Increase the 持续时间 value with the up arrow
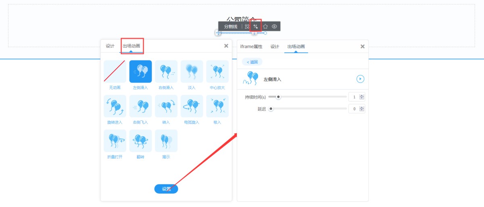Viewport: 484px width, 207px height. (362, 95)
